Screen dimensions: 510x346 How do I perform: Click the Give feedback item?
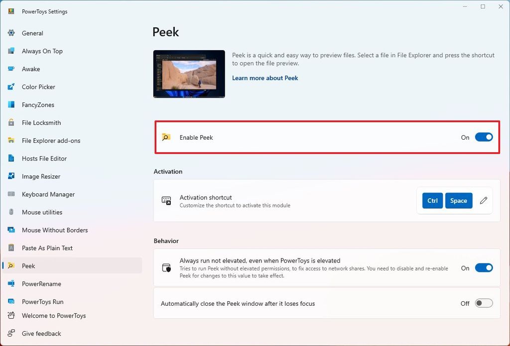[x=41, y=334]
